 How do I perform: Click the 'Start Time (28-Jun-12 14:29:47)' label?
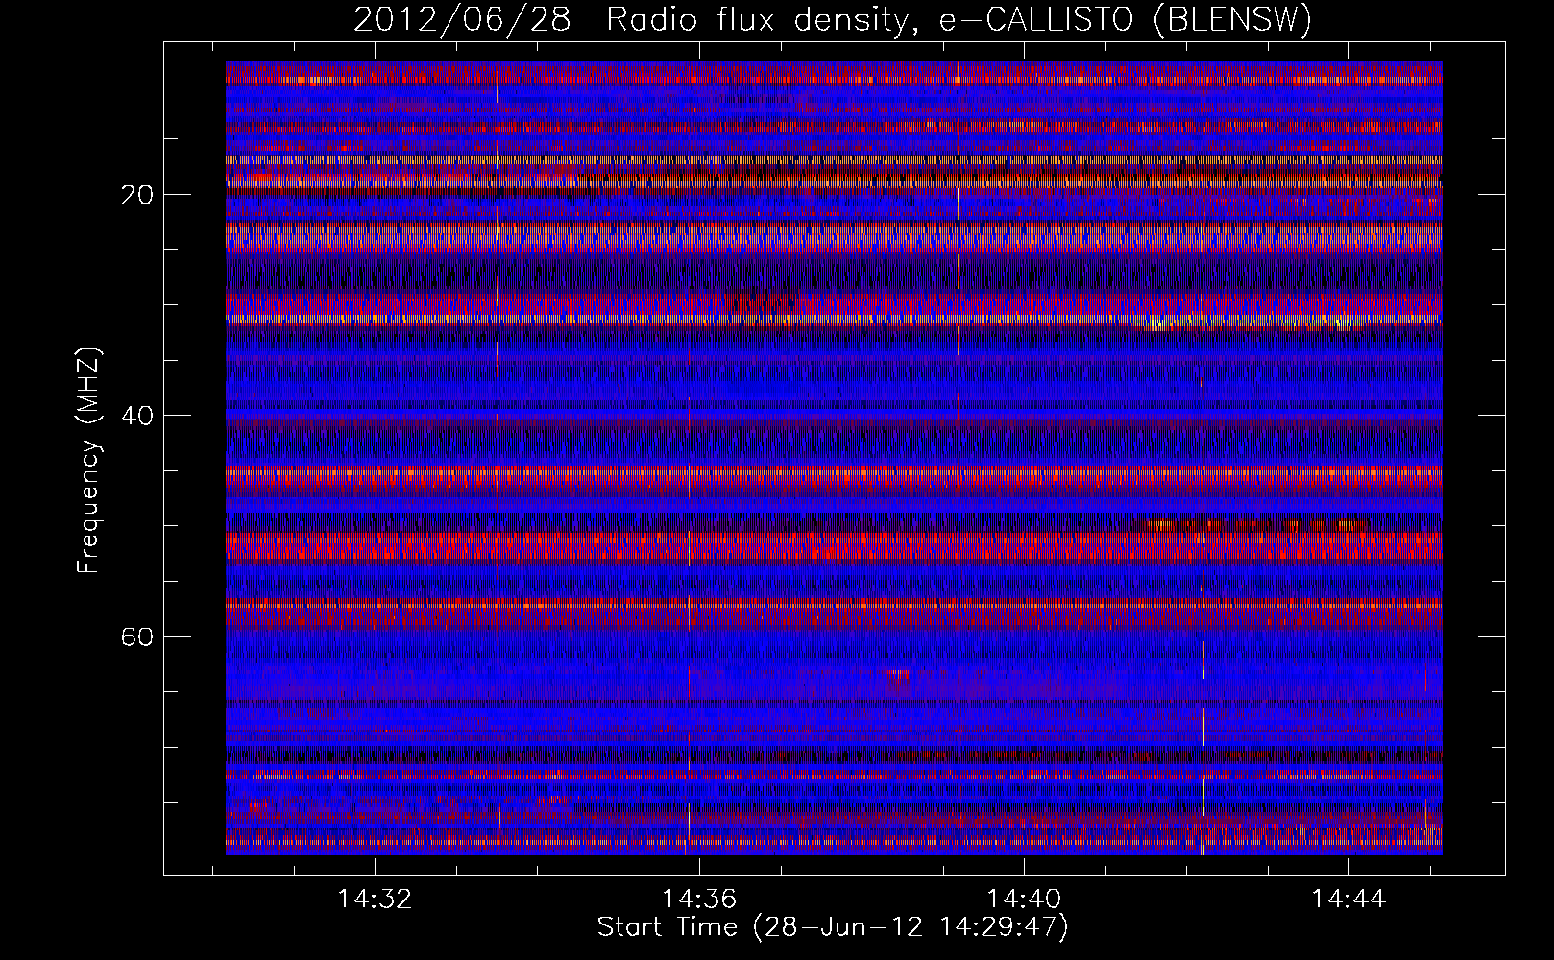tap(833, 927)
